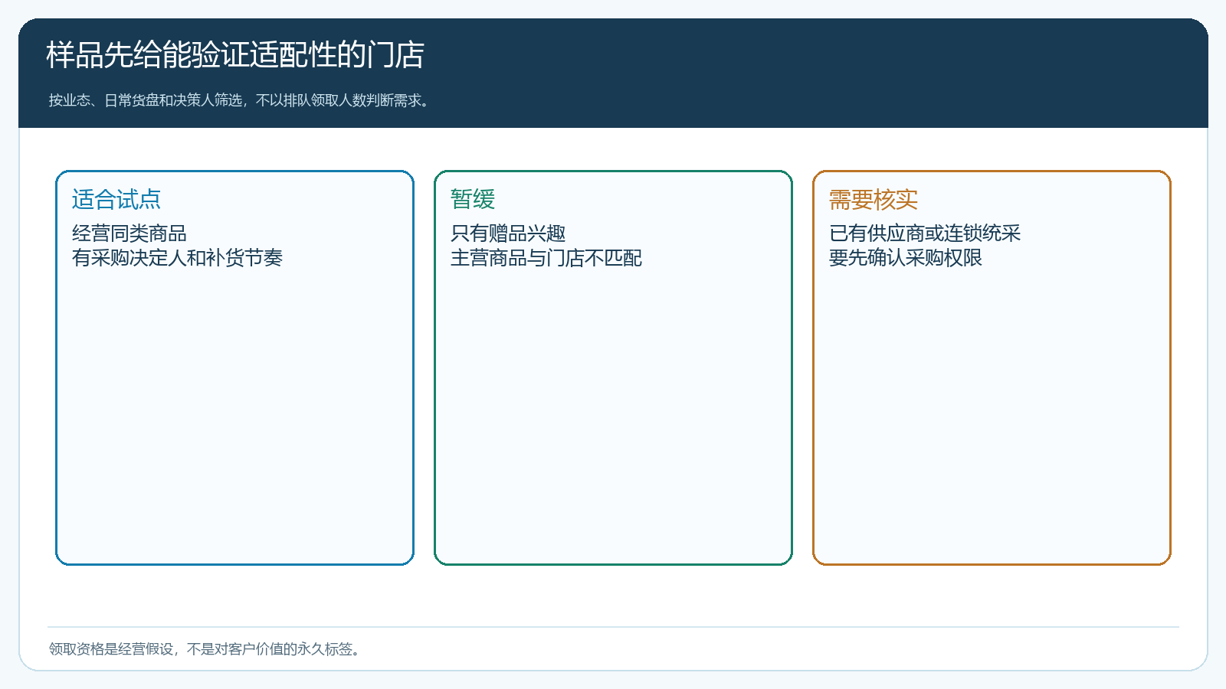Select the line 经营同类商品
Screen dimensions: 1226x689
pyautogui.click(x=129, y=233)
